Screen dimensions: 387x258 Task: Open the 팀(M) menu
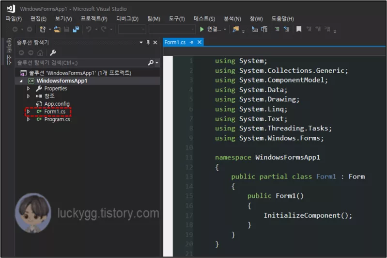(x=154, y=19)
